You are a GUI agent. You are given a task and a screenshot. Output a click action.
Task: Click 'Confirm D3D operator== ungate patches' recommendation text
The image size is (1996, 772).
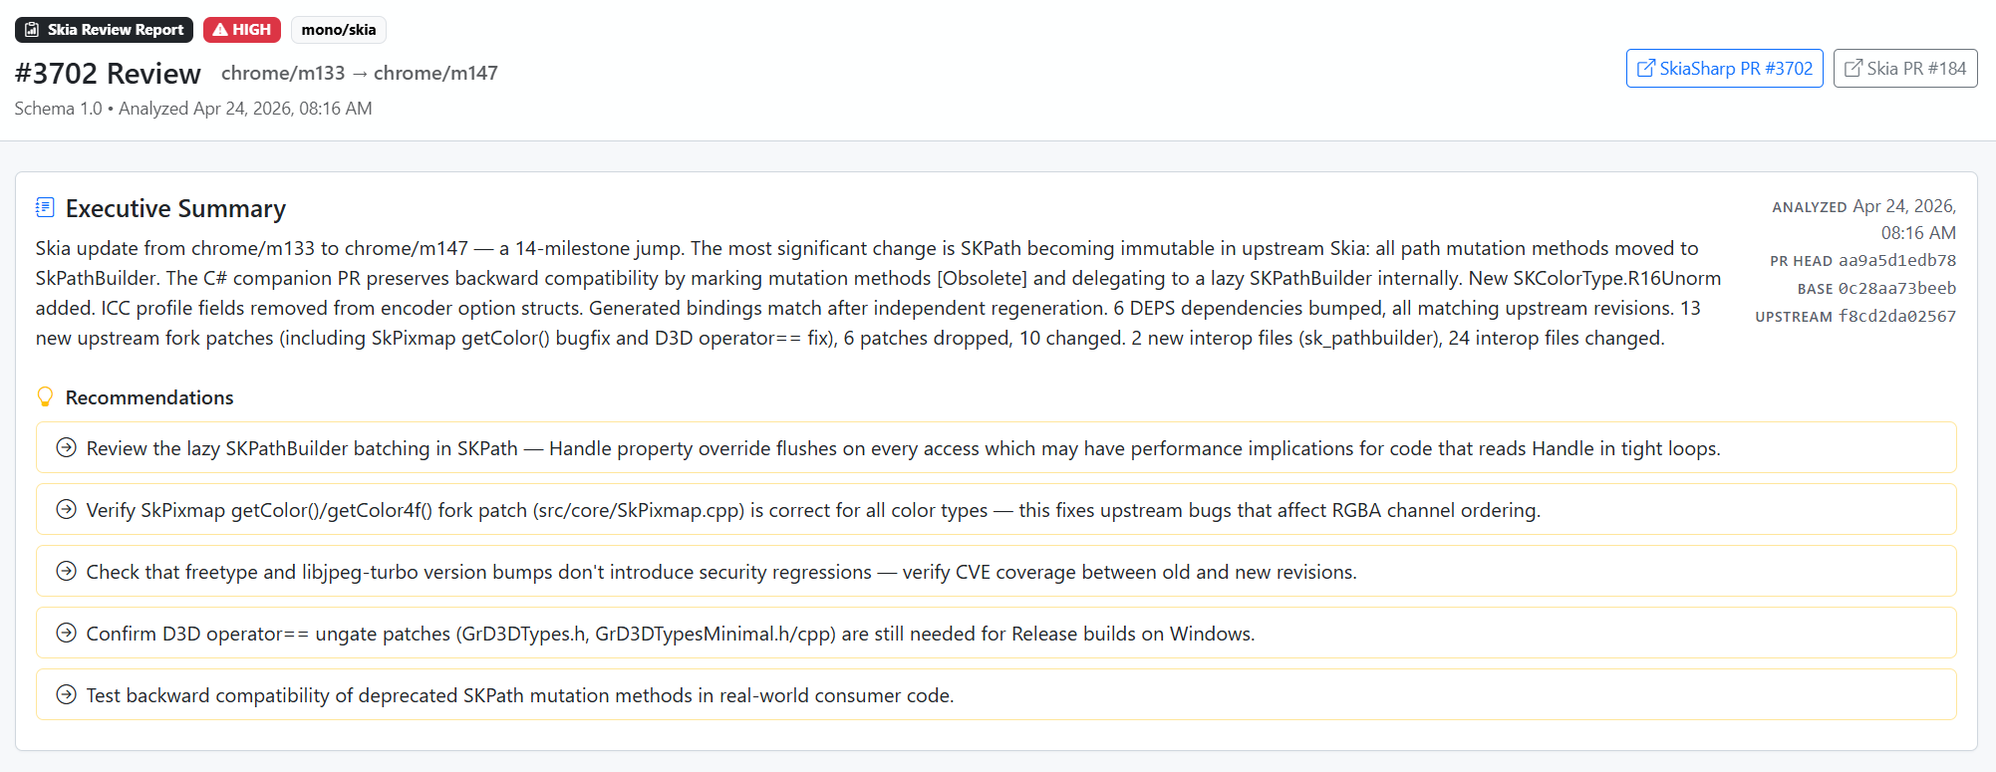(671, 634)
